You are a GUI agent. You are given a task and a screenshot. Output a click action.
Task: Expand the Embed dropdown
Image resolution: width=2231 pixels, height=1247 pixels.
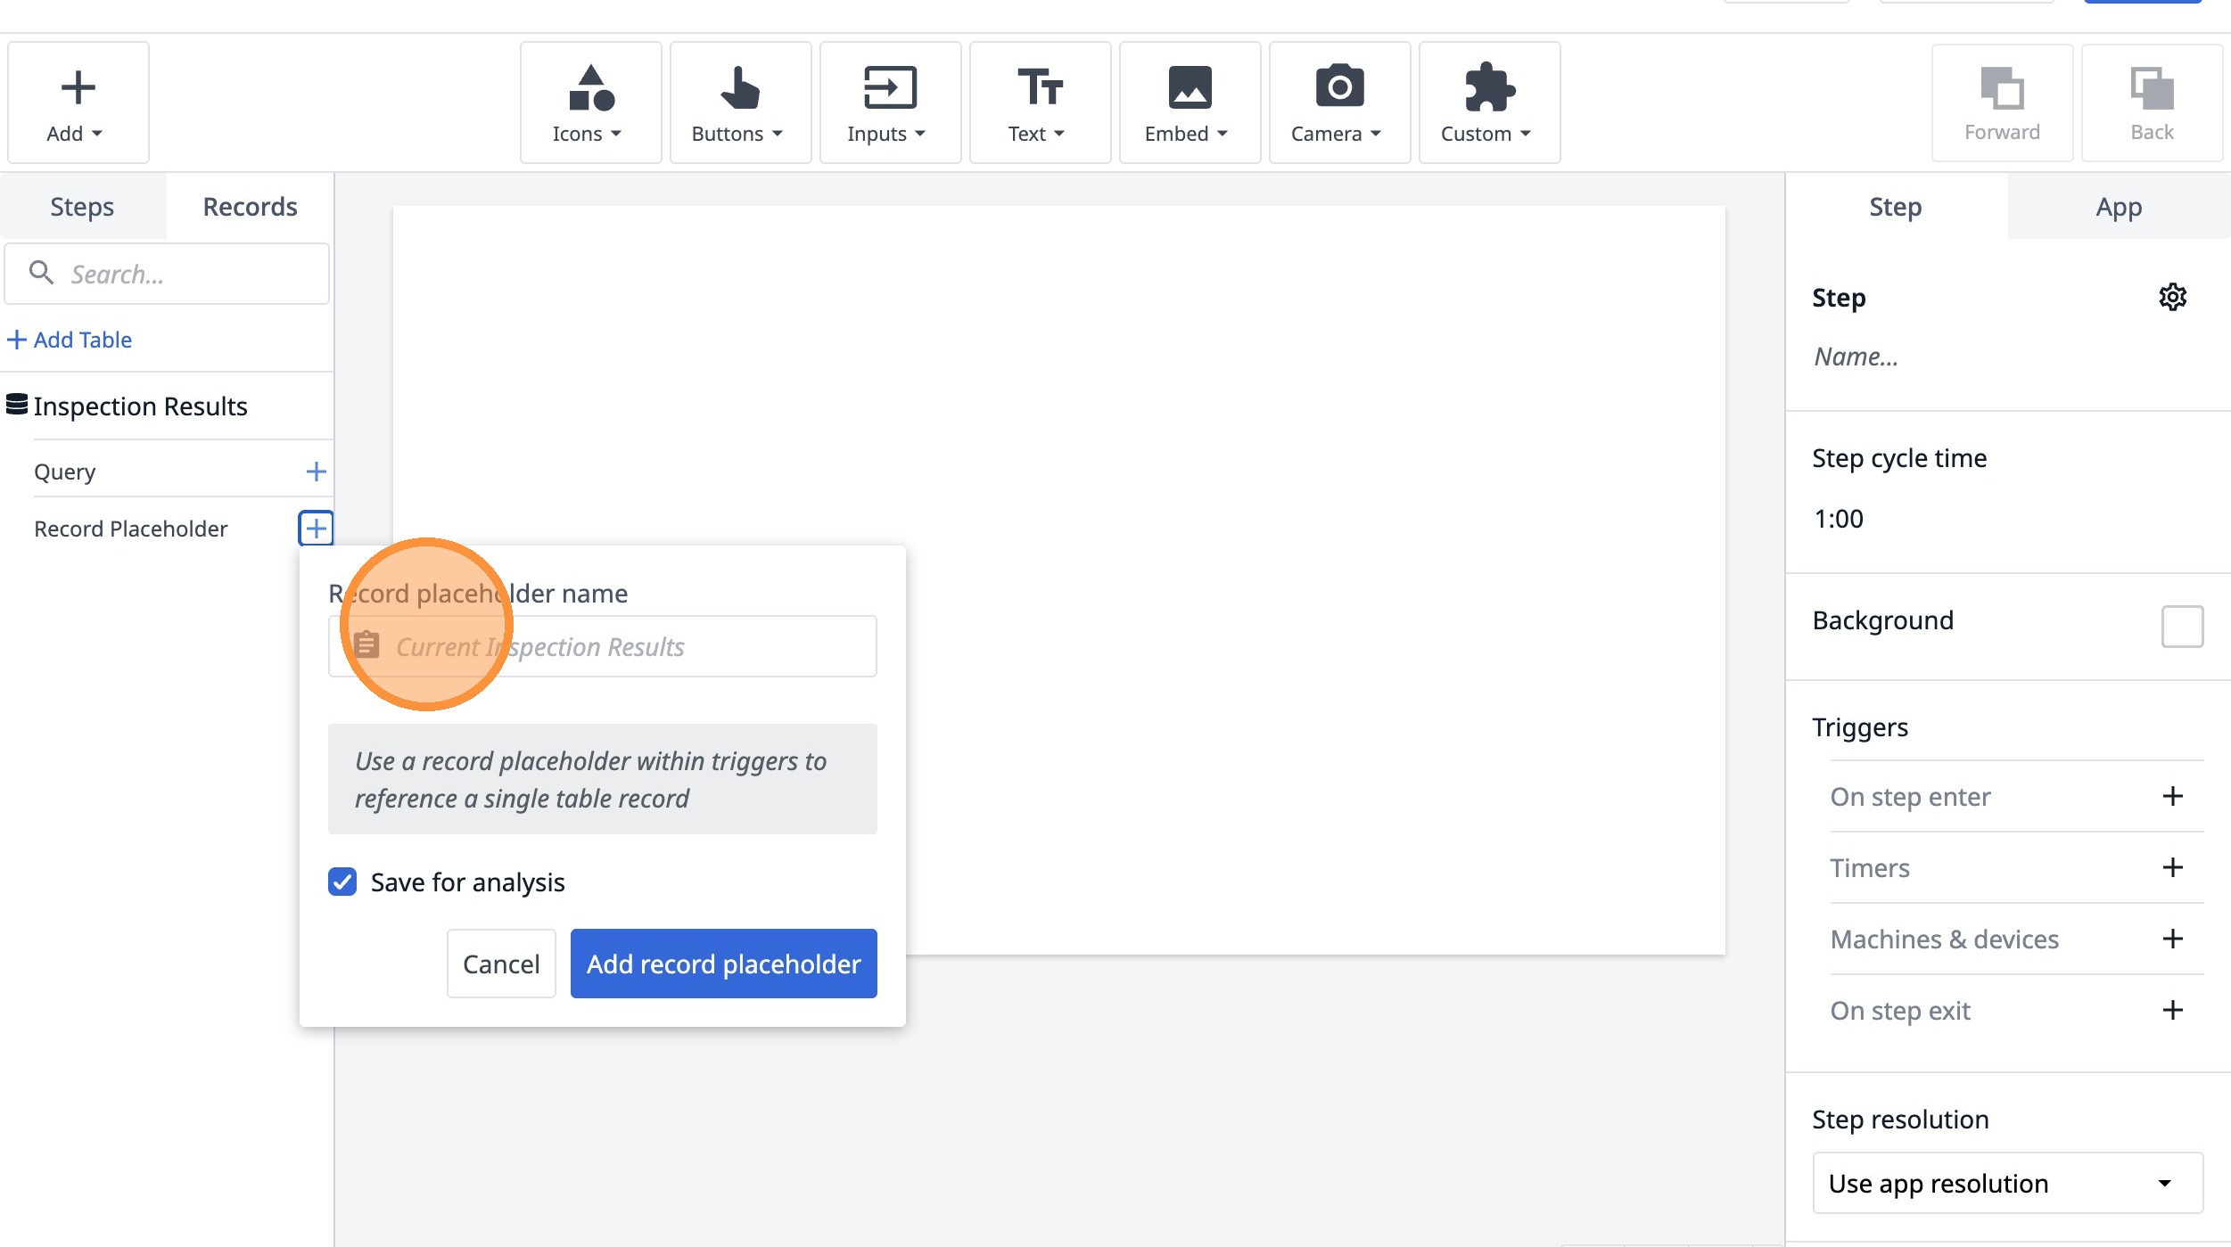(1190, 103)
